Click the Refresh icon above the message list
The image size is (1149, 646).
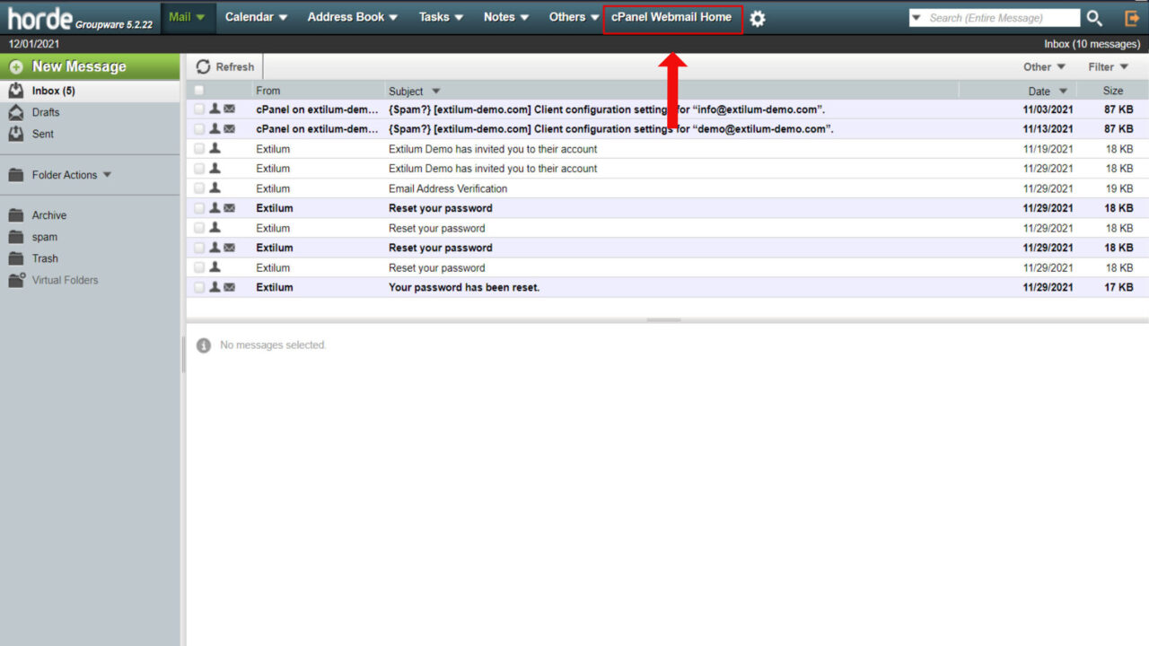click(225, 66)
